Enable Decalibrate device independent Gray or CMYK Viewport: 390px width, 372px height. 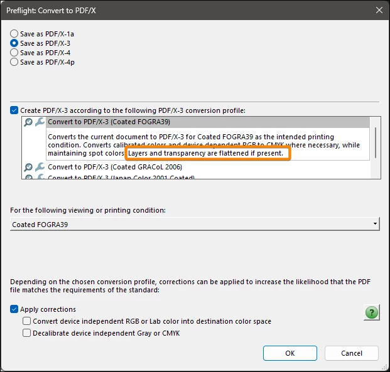[26, 333]
